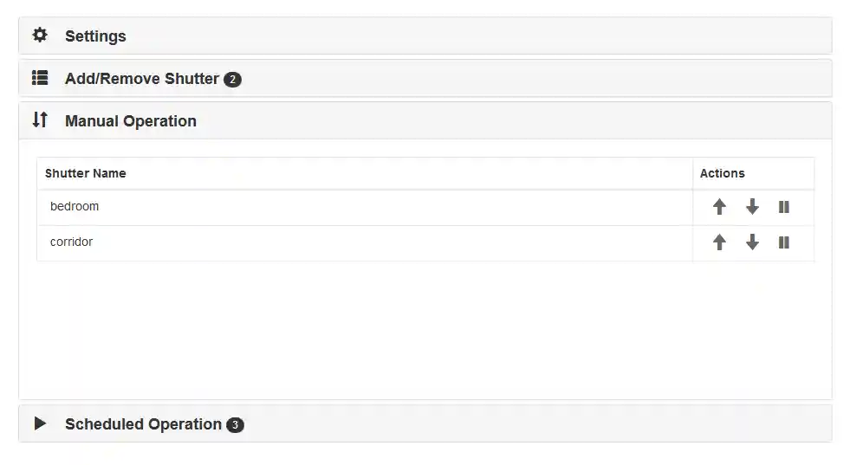863x465 pixels.
Task: Click the list icon beside Add/Remove Shutter
Action: tap(40, 78)
